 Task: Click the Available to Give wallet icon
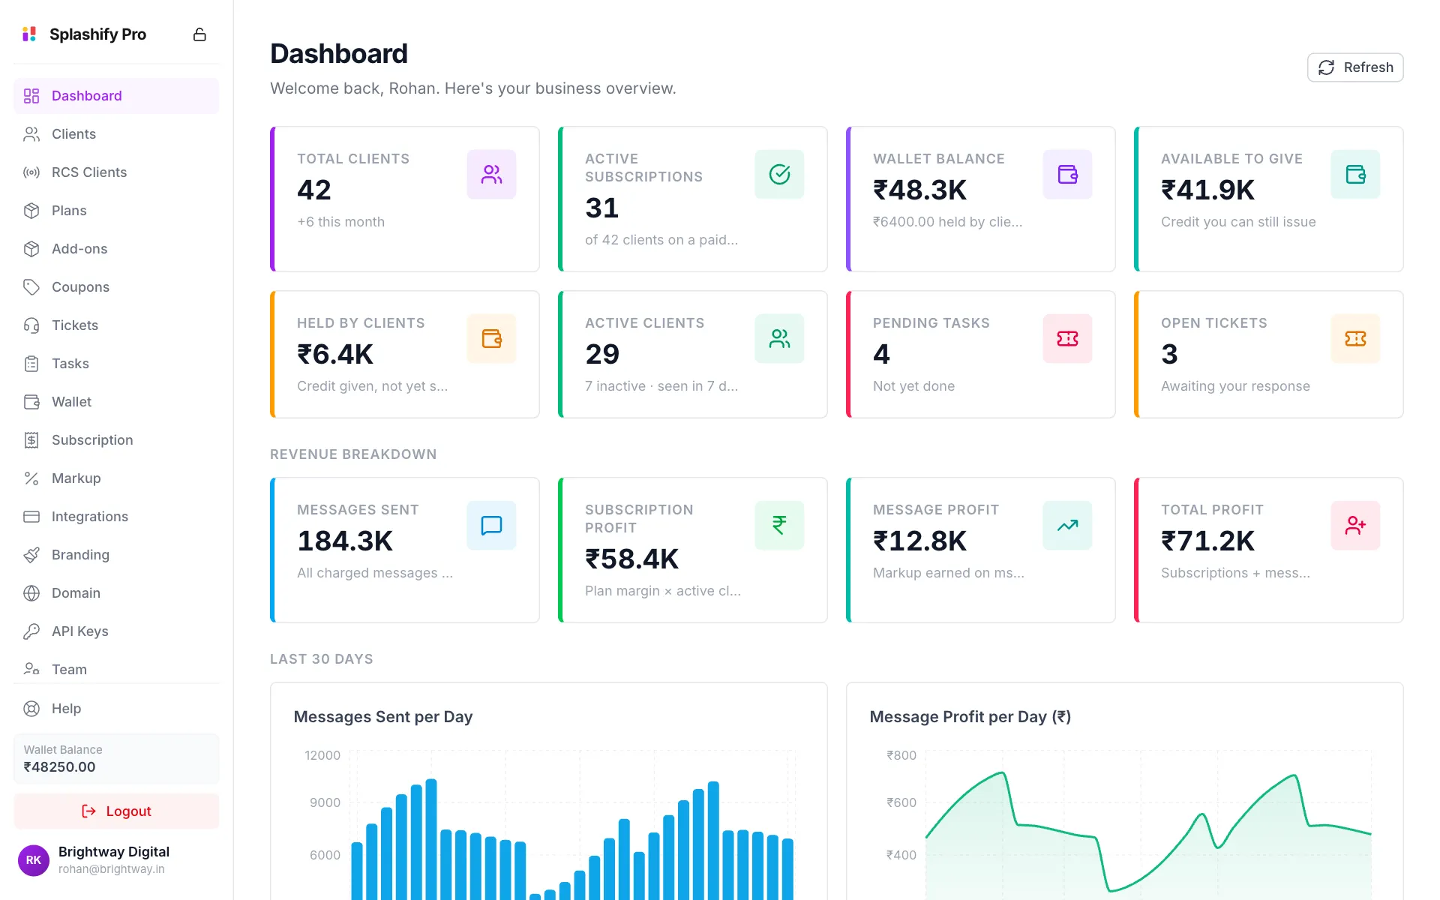pos(1355,175)
